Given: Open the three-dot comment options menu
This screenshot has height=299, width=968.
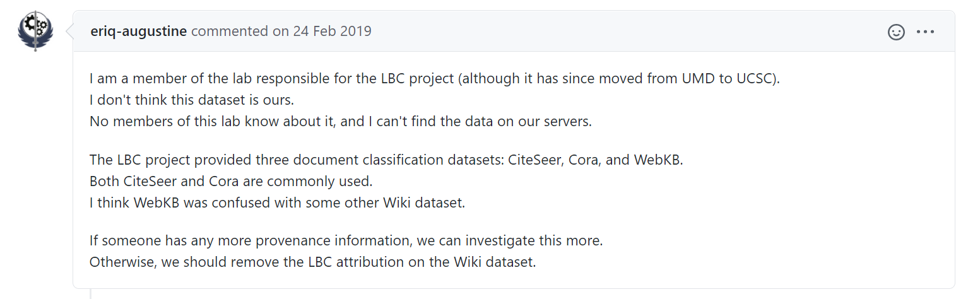Looking at the screenshot, I should 925,32.
